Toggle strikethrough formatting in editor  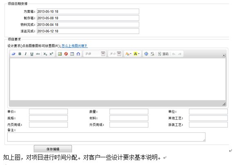tap(38, 54)
